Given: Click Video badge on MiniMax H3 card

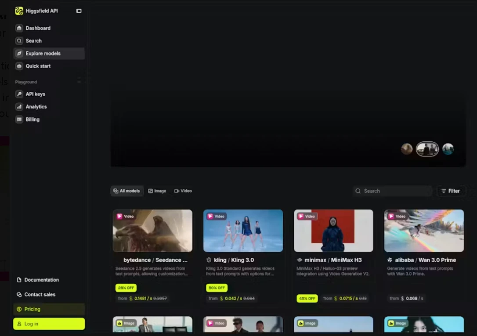Looking at the screenshot, I should coord(307,216).
